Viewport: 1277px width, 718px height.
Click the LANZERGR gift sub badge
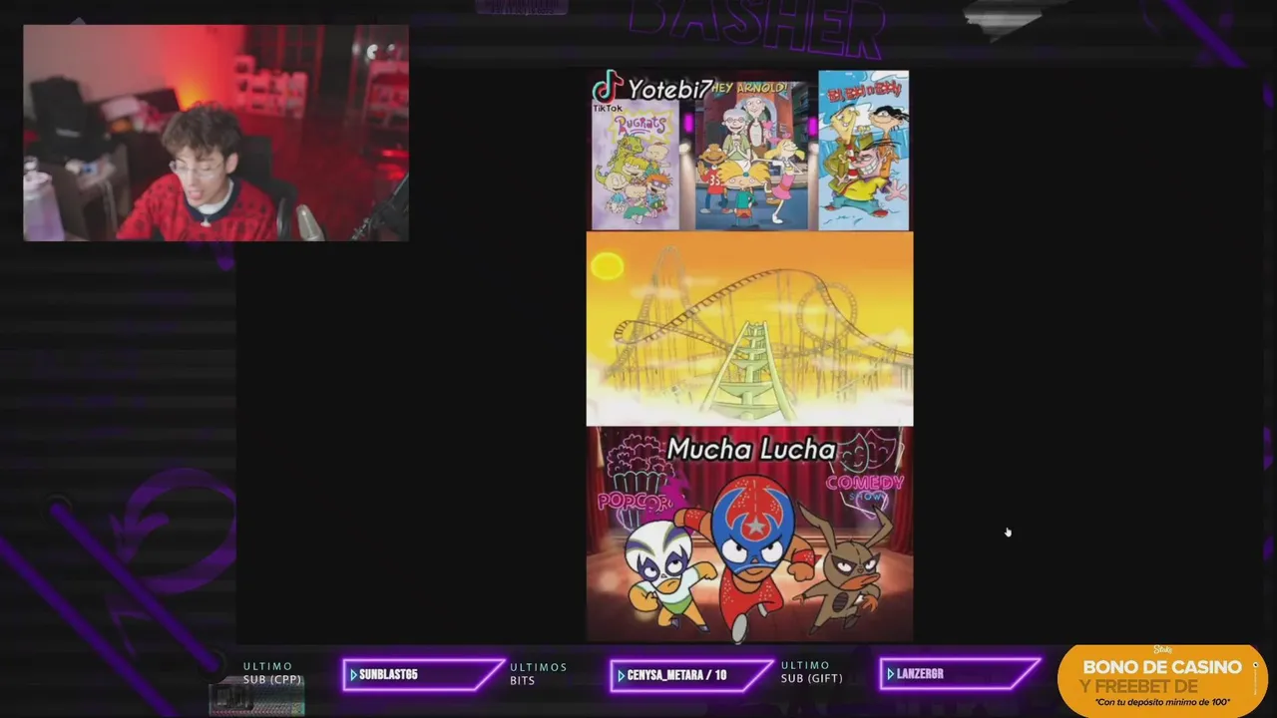pos(960,674)
